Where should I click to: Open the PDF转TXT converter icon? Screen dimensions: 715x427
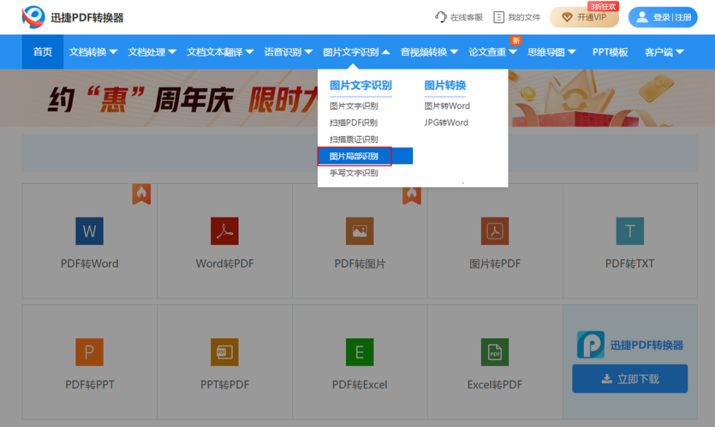coord(630,231)
